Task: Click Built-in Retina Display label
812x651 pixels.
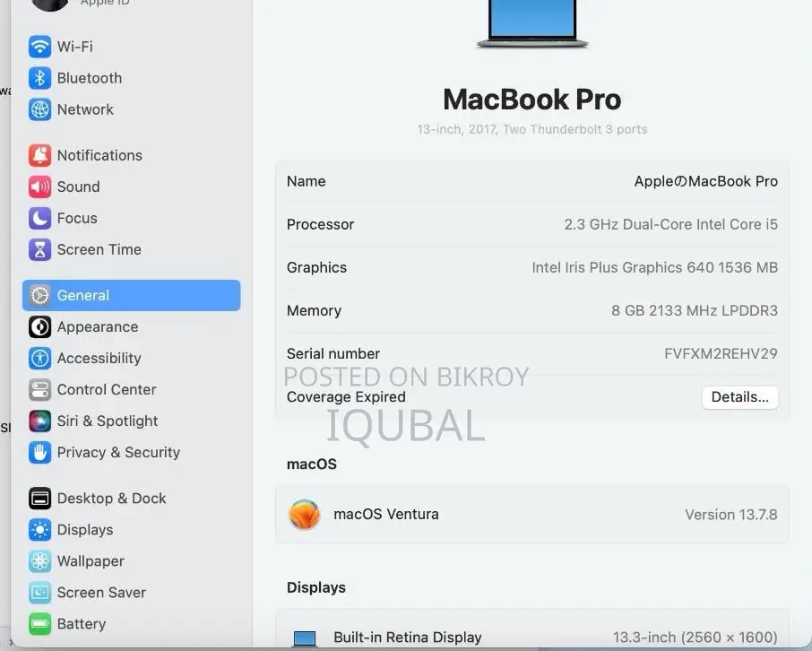Action: tap(408, 638)
